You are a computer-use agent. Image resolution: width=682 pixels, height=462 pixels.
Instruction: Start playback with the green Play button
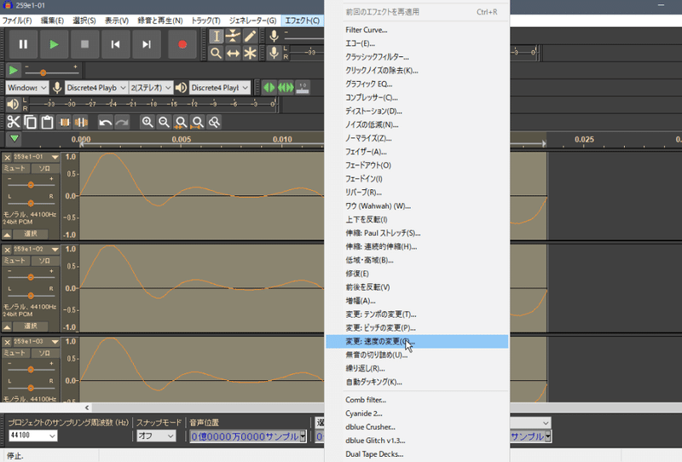click(54, 44)
